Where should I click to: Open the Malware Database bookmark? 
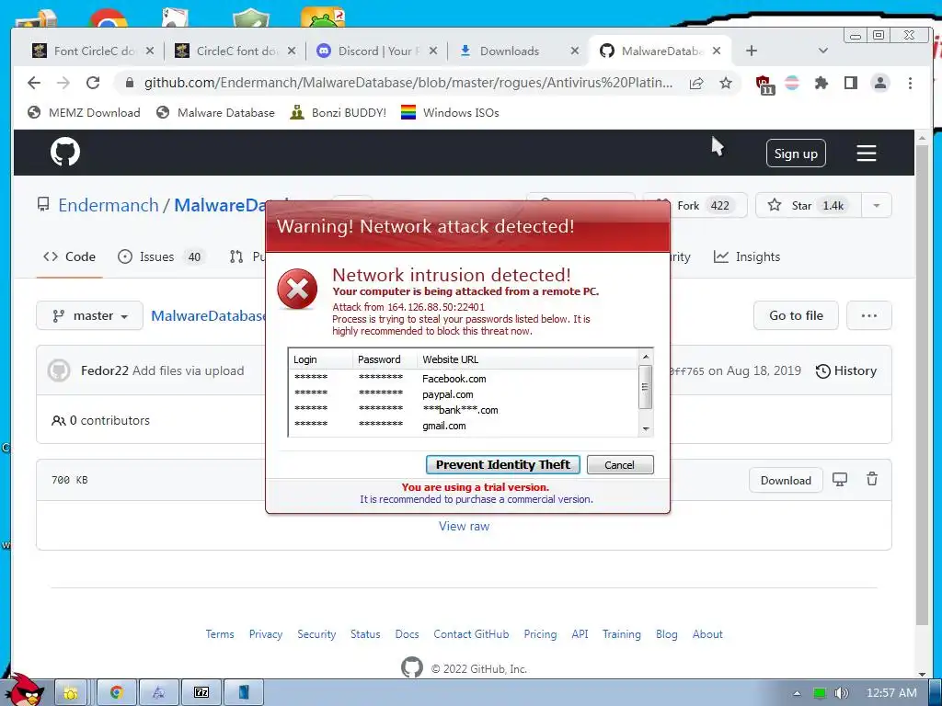pos(215,112)
